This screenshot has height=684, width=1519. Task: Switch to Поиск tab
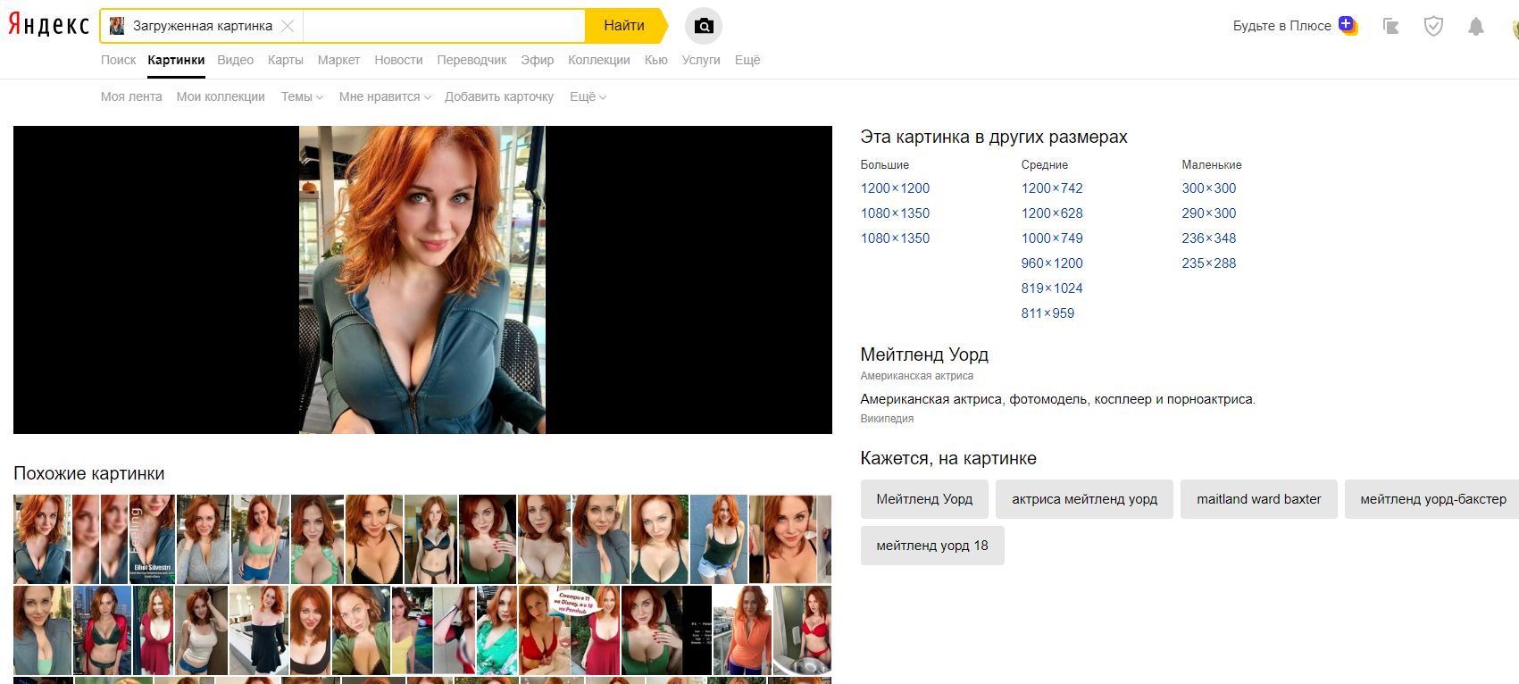(118, 60)
